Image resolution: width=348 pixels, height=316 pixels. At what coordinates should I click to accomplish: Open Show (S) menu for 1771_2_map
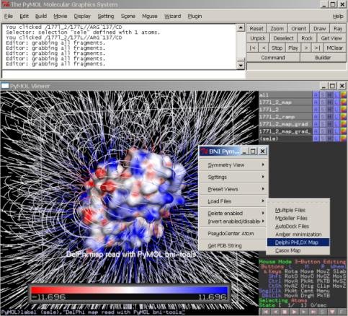323,102
